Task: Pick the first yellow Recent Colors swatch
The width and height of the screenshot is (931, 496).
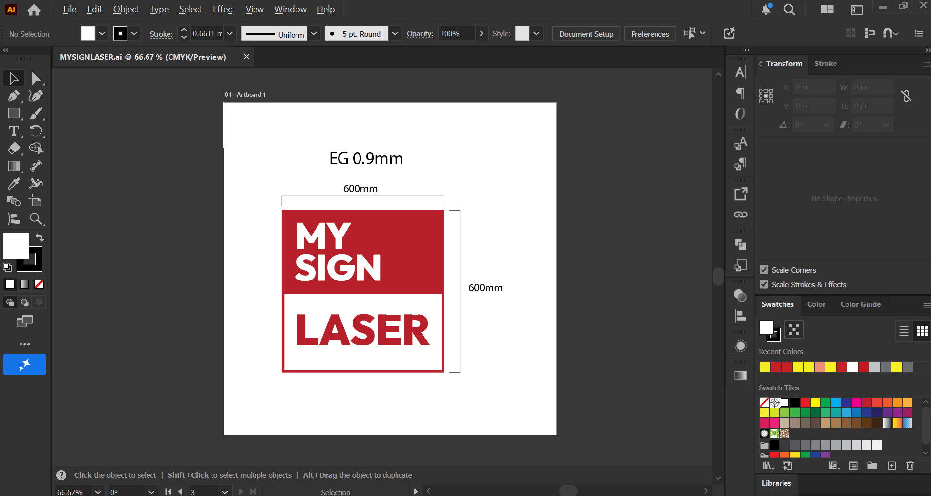Action: point(764,367)
